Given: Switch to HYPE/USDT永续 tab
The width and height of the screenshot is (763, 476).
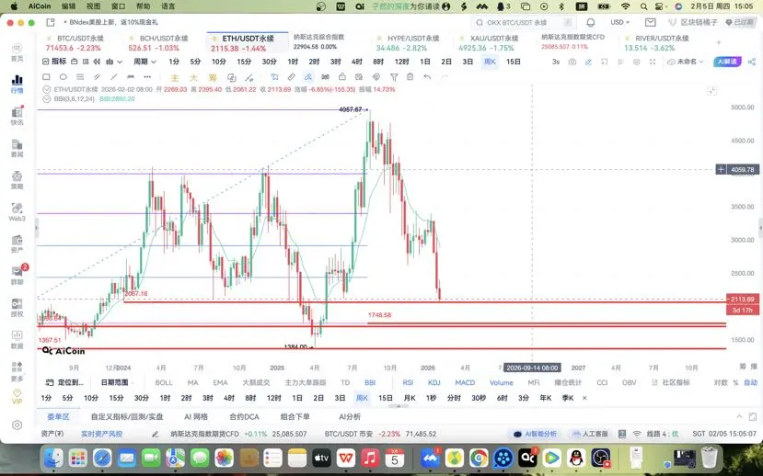Looking at the screenshot, I should (x=409, y=43).
